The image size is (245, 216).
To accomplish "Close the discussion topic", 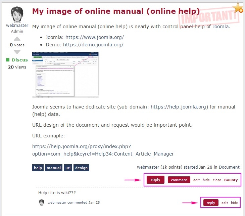I will point(217,180).
